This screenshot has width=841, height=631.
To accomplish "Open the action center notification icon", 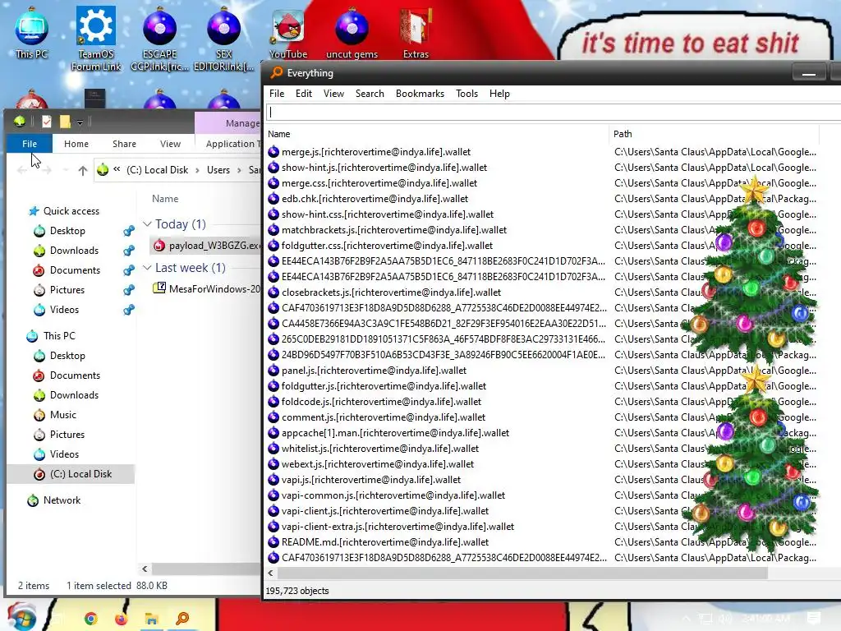I will (814, 618).
